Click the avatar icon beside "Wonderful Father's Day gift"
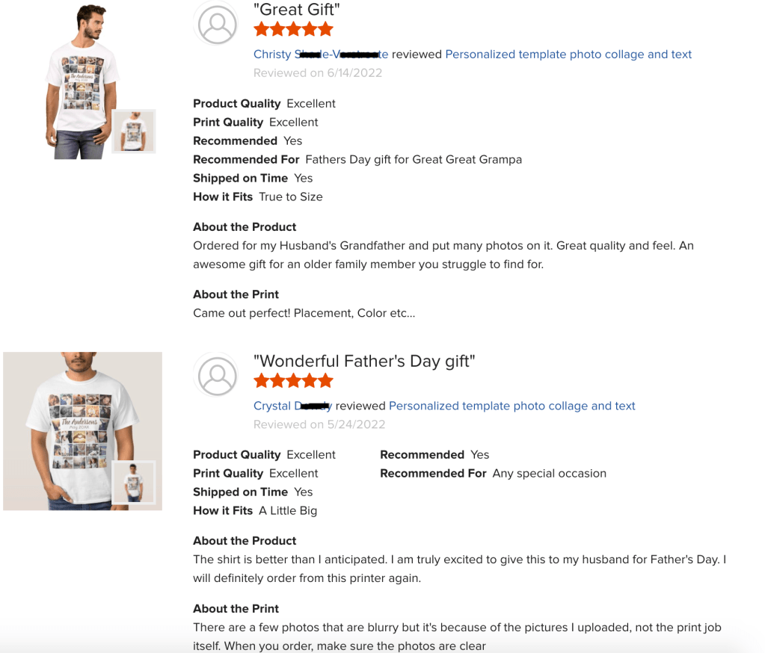The image size is (765, 653). pyautogui.click(x=217, y=375)
